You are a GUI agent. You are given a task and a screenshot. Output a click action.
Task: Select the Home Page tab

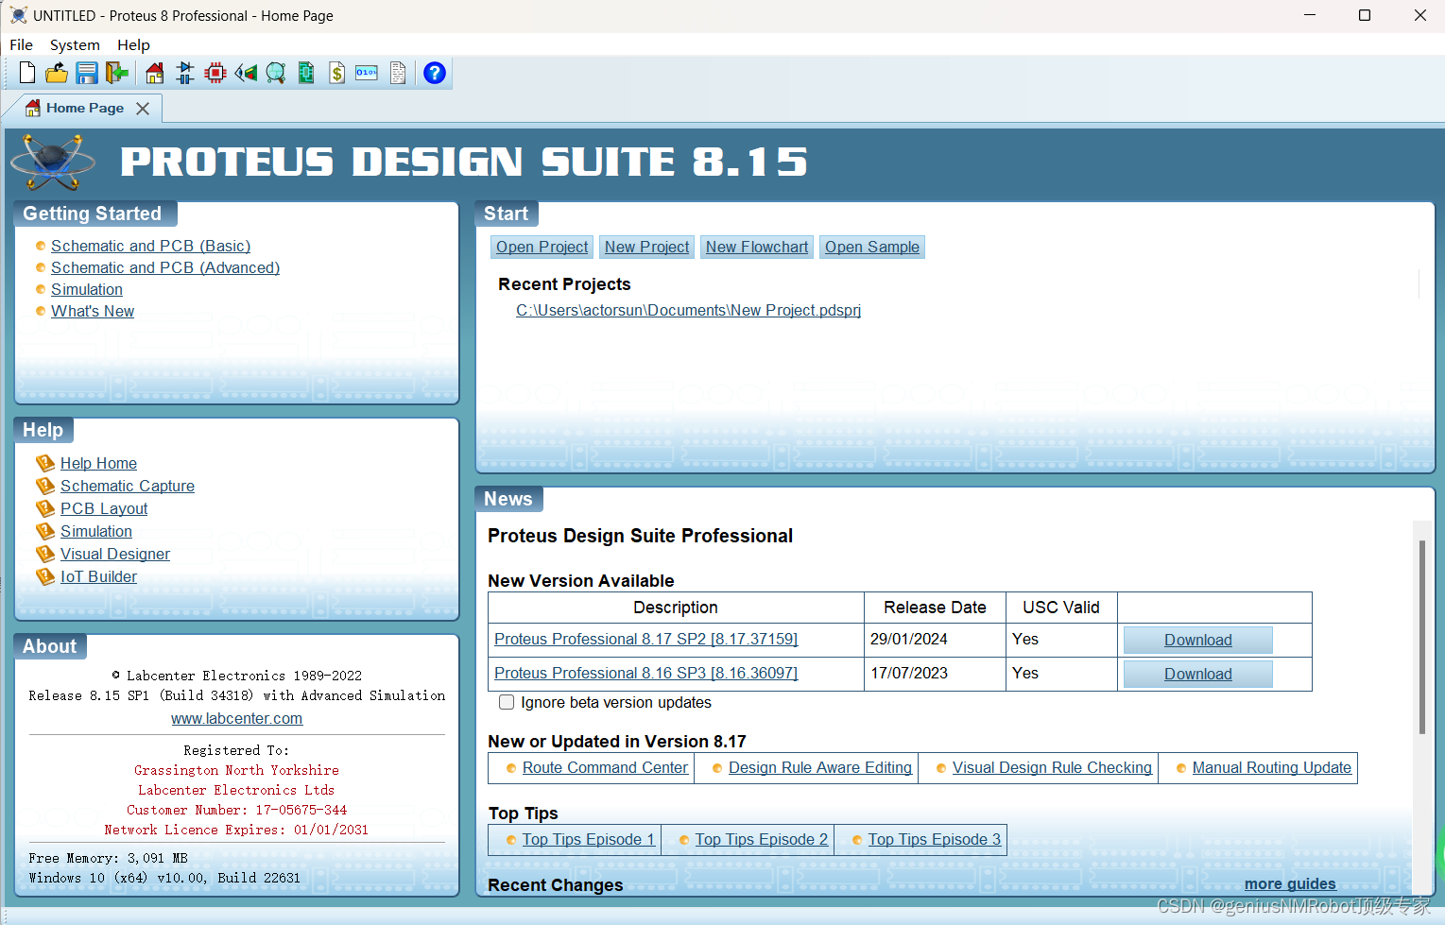pos(85,108)
